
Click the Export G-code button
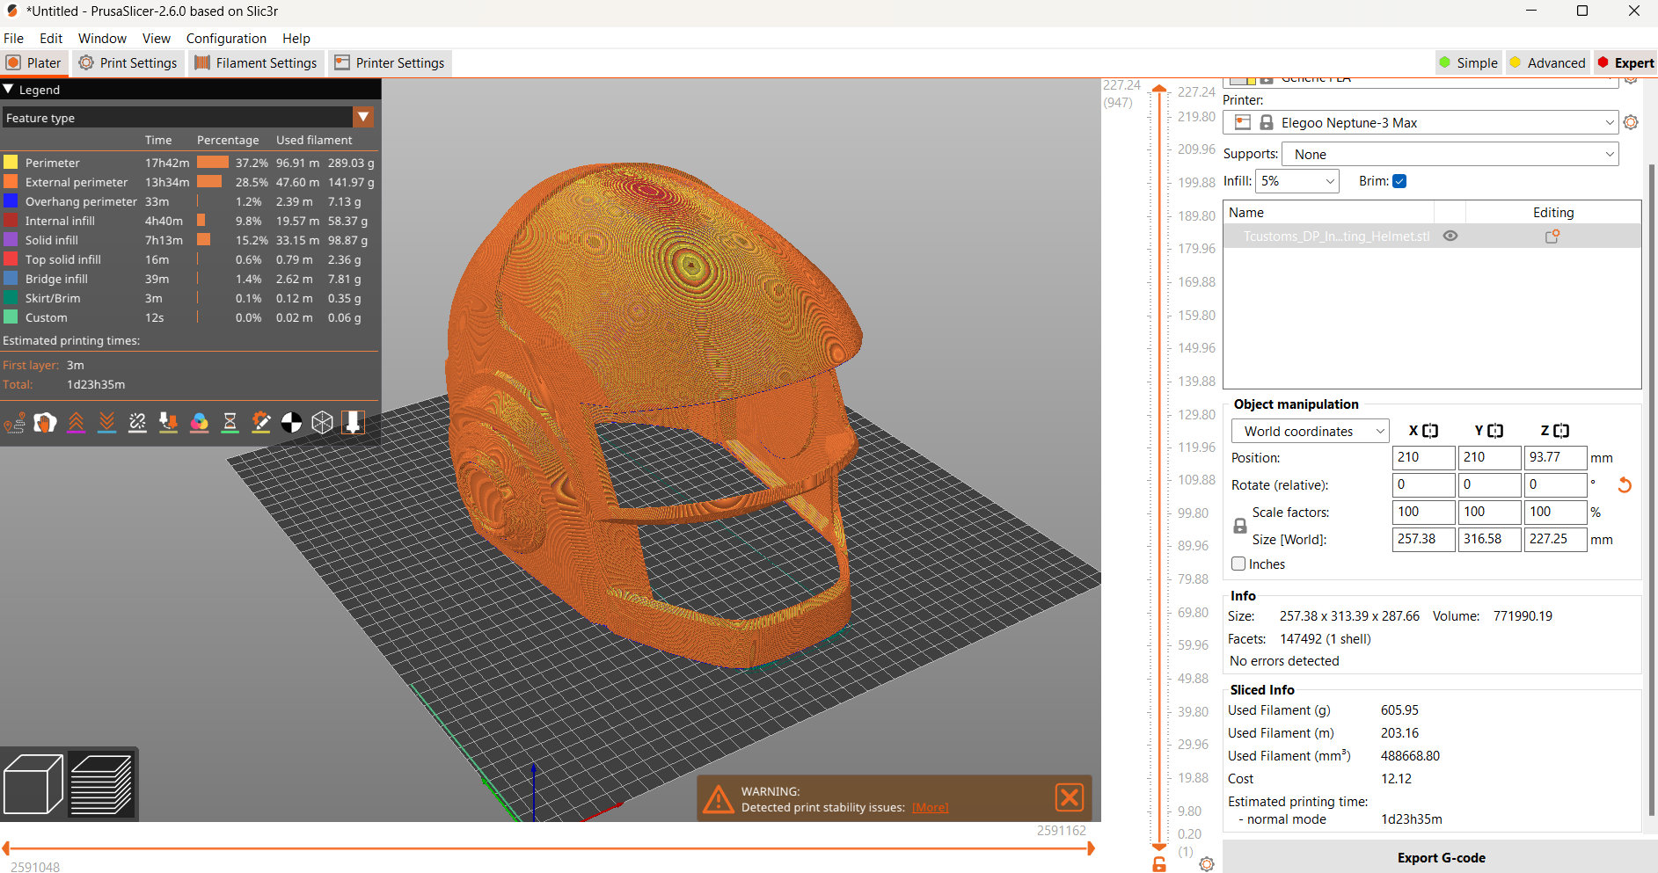1441,857
